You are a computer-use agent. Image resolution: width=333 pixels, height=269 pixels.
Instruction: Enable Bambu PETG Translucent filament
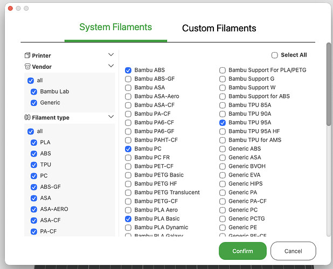tap(128, 193)
